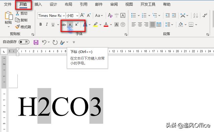Activate the 格式刷 format painter

coord(23,27)
